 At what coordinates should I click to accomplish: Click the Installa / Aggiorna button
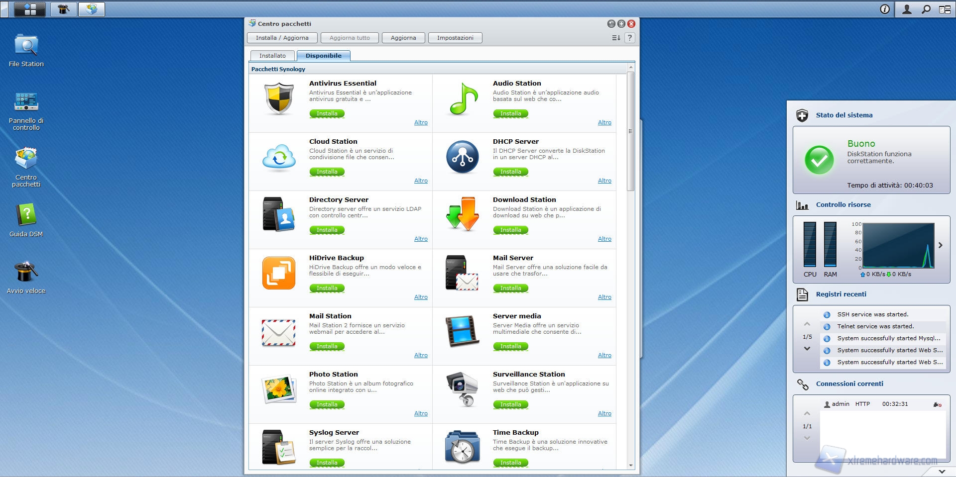282,38
